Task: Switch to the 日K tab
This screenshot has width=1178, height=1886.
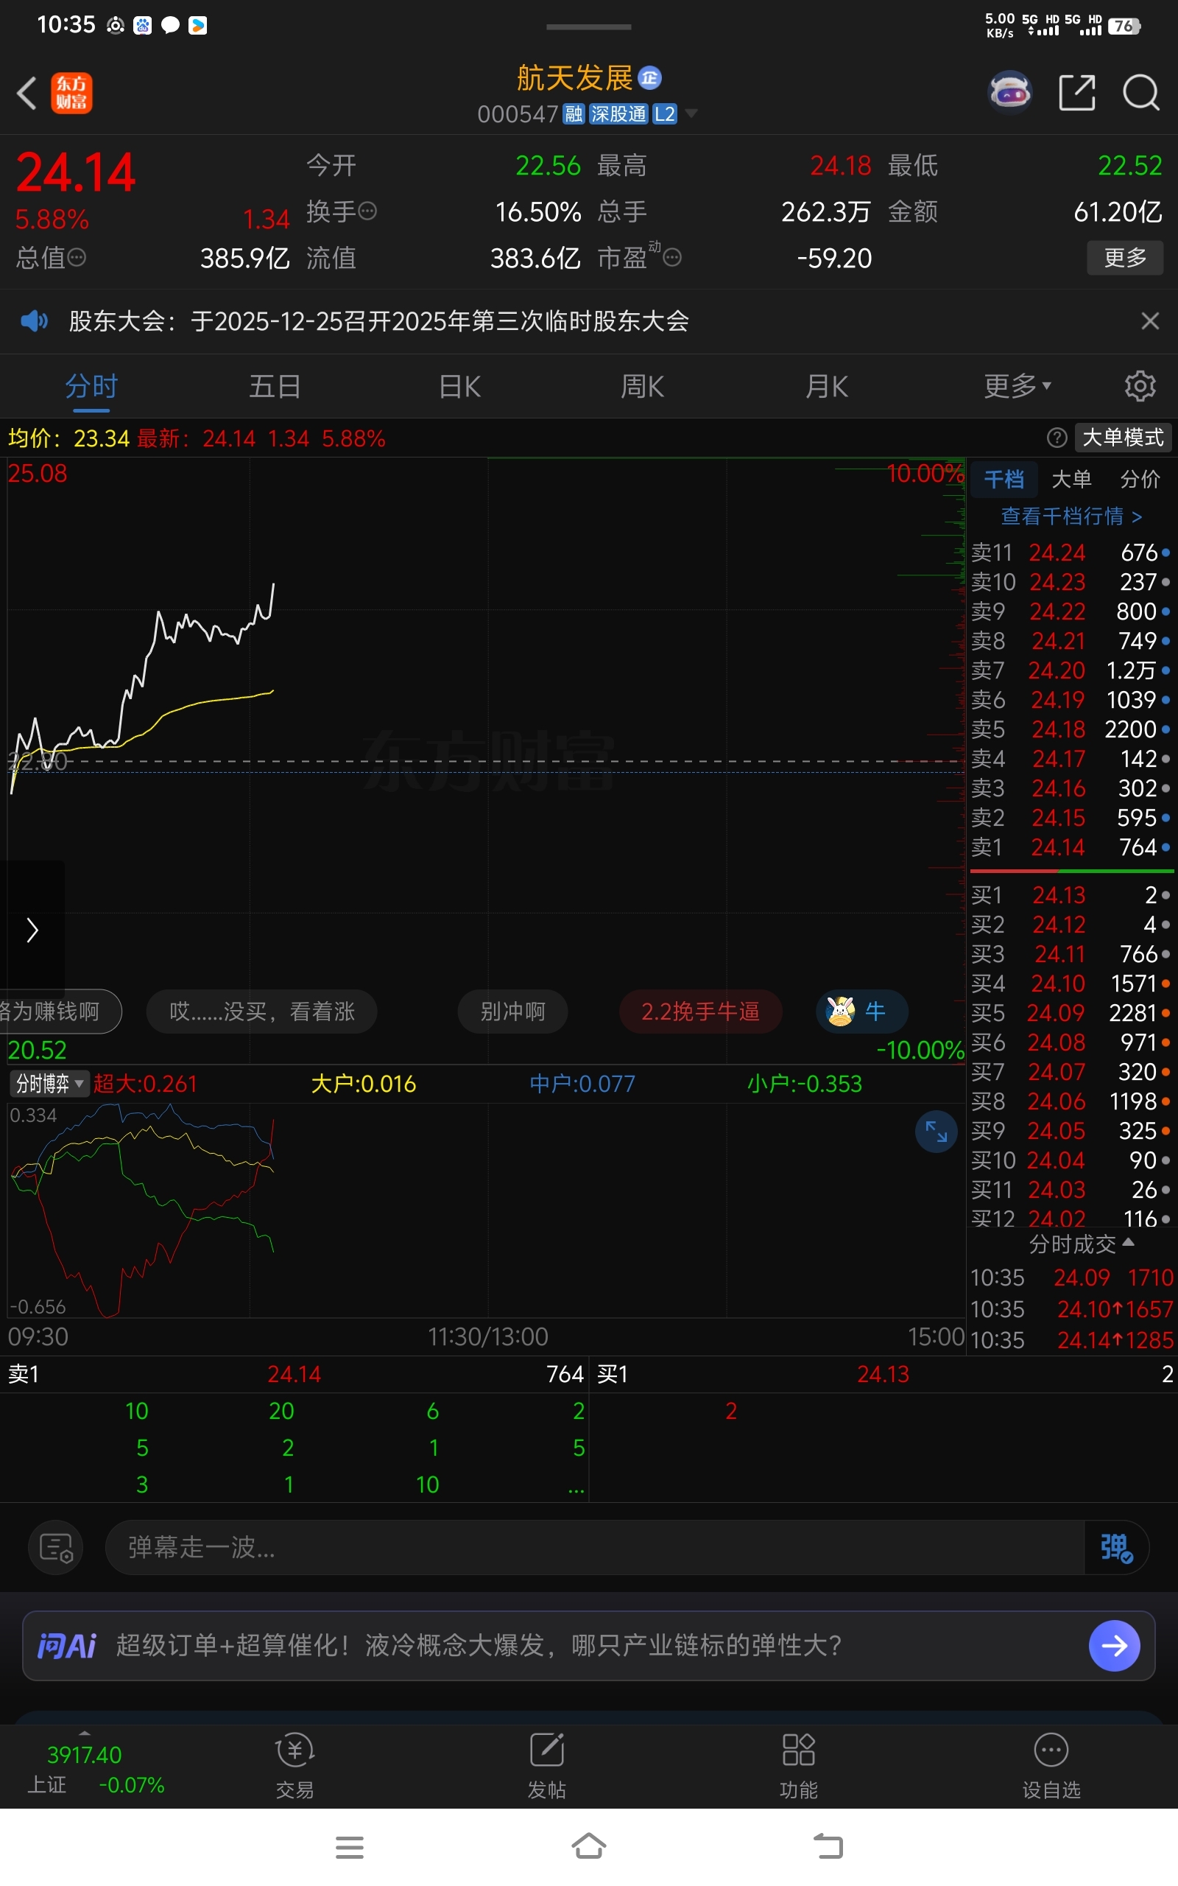Action: [459, 387]
